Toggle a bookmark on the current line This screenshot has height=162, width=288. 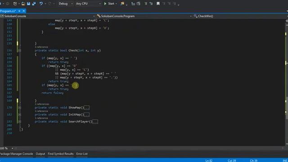(x=158, y=4)
